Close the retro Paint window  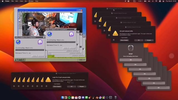coord(81,10)
